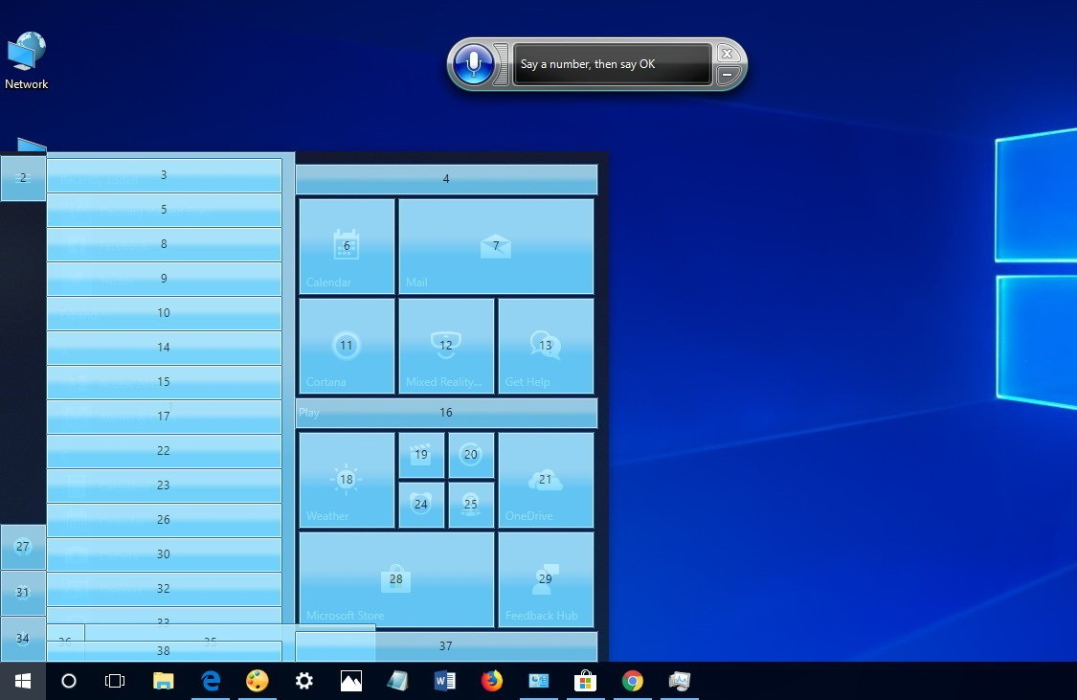This screenshot has width=1077, height=700.
Task: Launch Firefox from the taskbar
Action: (491, 681)
